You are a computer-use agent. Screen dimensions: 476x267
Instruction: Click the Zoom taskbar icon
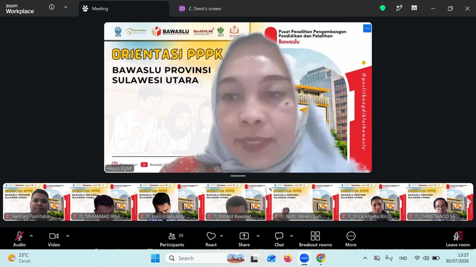click(304, 258)
